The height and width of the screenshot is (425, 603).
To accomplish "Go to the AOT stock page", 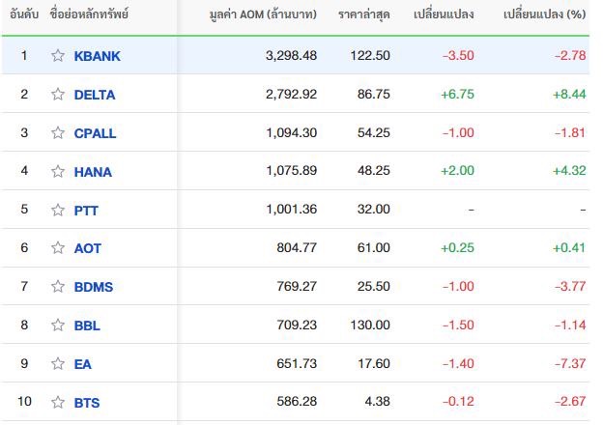I will click(x=87, y=248).
